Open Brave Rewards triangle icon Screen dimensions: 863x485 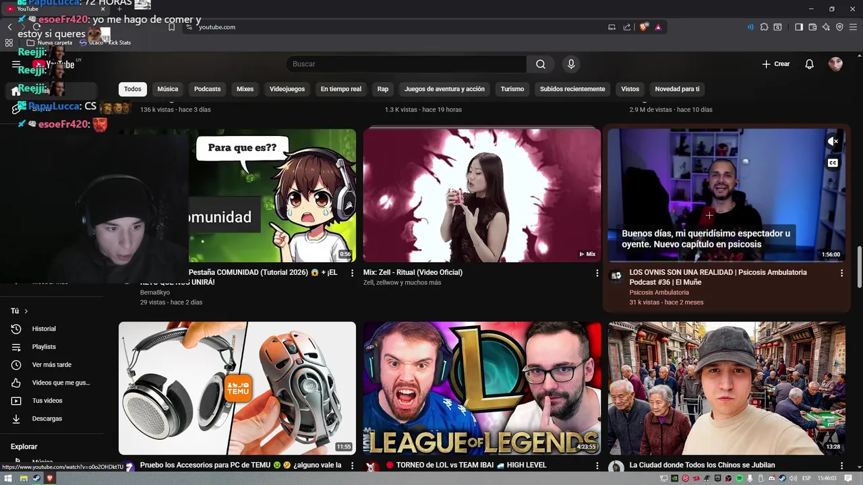658,27
